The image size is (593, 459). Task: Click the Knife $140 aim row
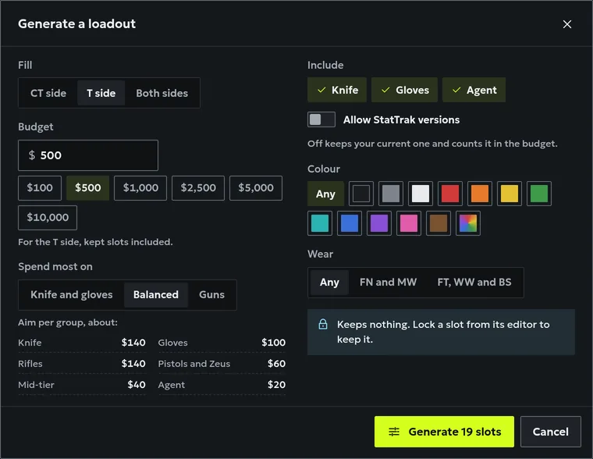[82, 343]
